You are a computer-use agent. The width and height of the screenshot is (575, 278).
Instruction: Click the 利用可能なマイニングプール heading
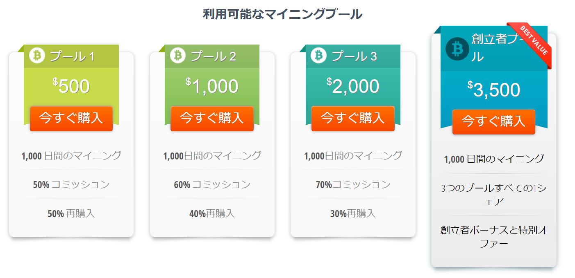tap(283, 14)
